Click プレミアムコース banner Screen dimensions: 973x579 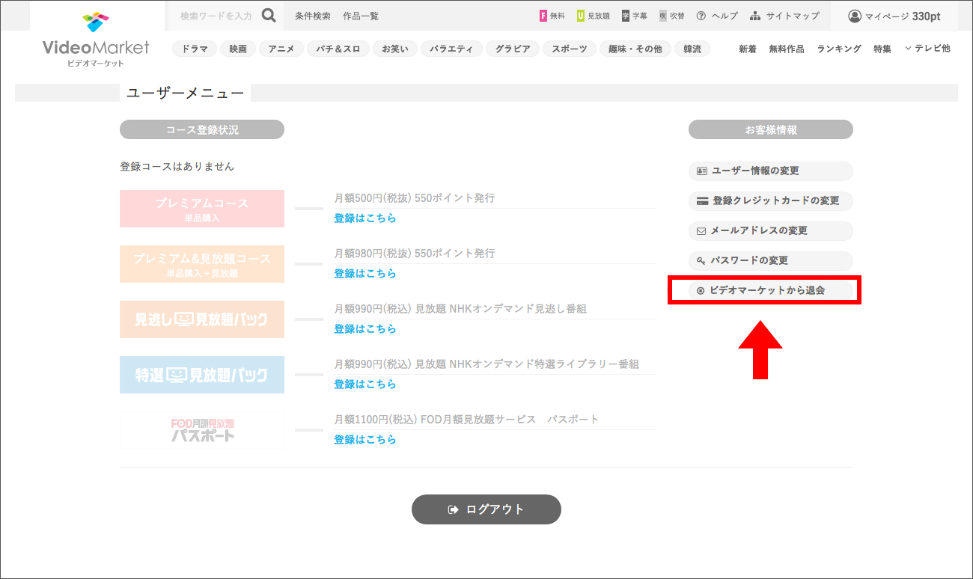point(202,209)
